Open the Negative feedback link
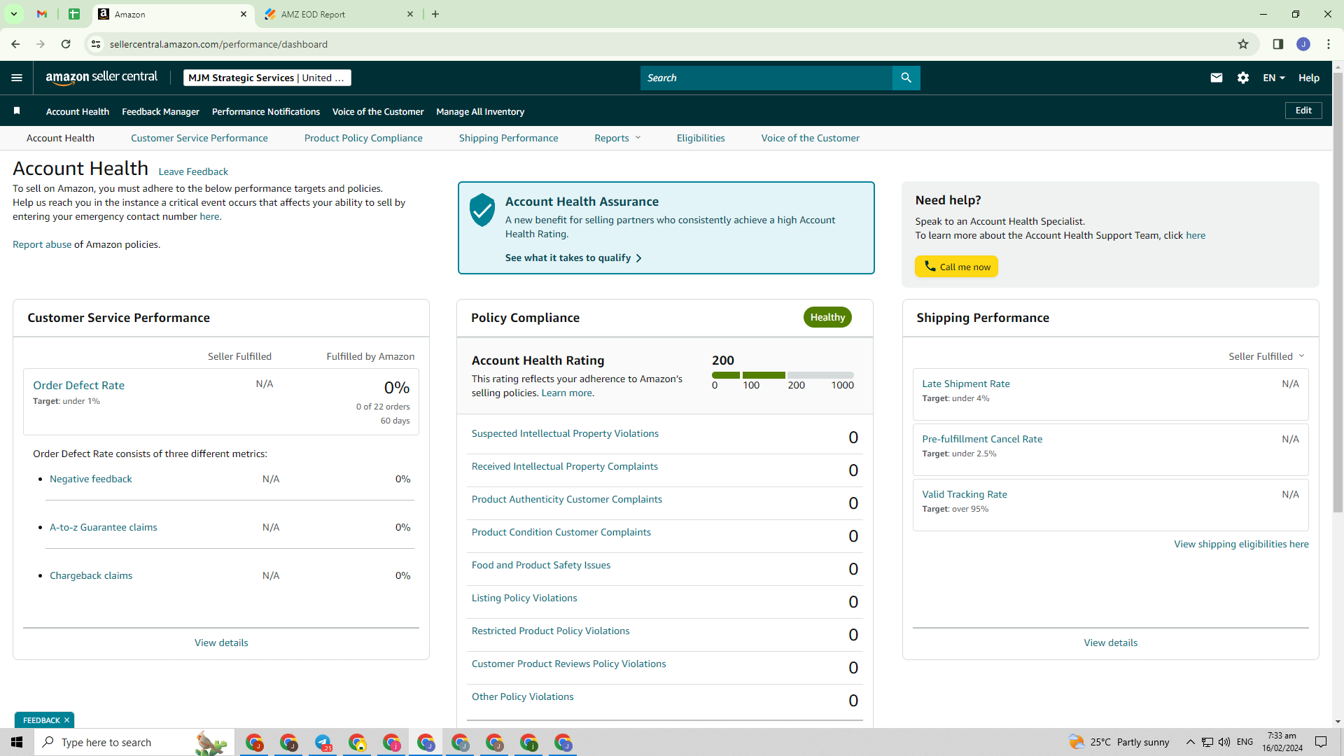 [91, 479]
